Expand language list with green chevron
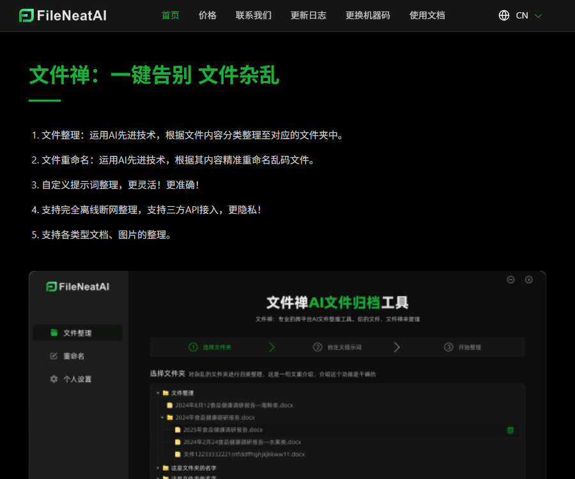This screenshot has width=575, height=479. click(x=538, y=16)
